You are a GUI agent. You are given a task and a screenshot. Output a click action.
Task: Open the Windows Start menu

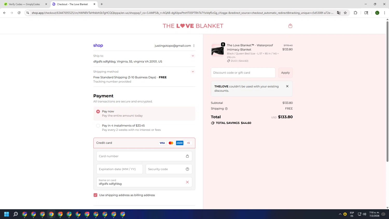(x=7, y=214)
